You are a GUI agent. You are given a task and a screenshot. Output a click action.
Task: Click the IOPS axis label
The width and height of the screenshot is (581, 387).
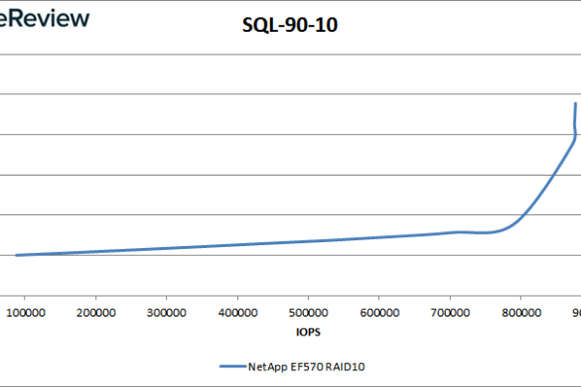pos(308,331)
